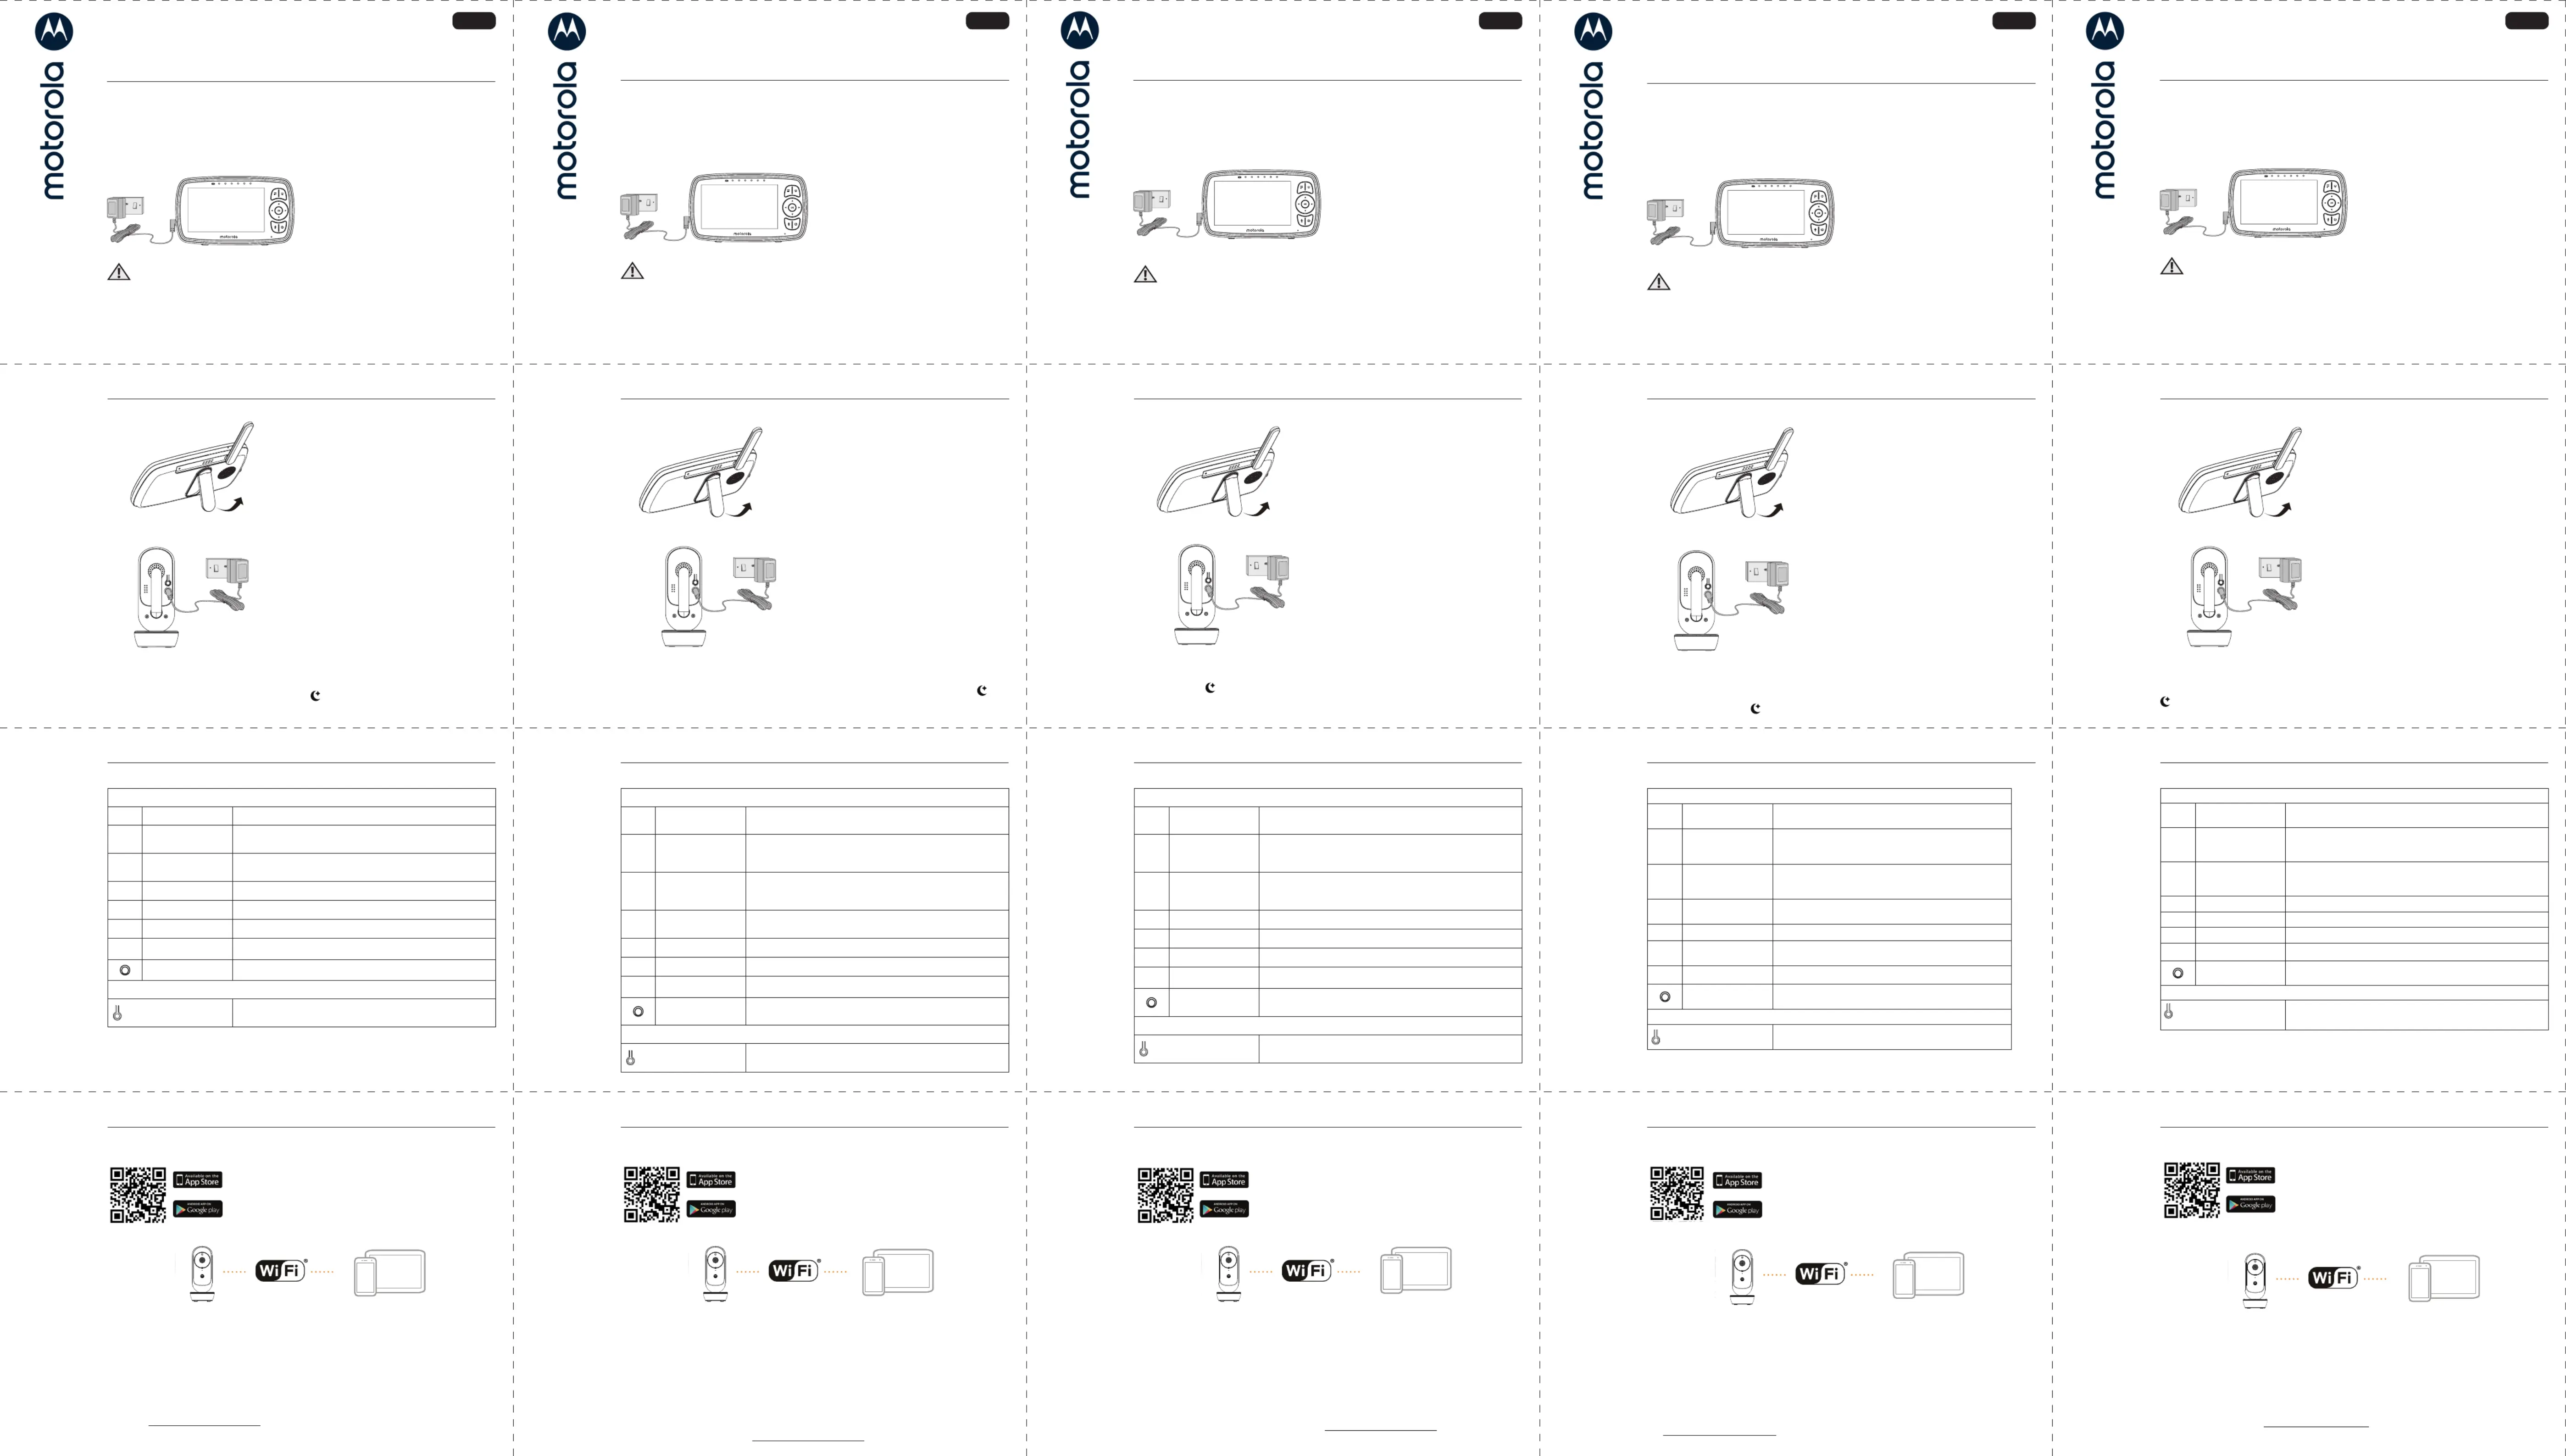Click the black language tag atop the third column
Viewport: 2566px width, 1456px height.
(1500, 21)
